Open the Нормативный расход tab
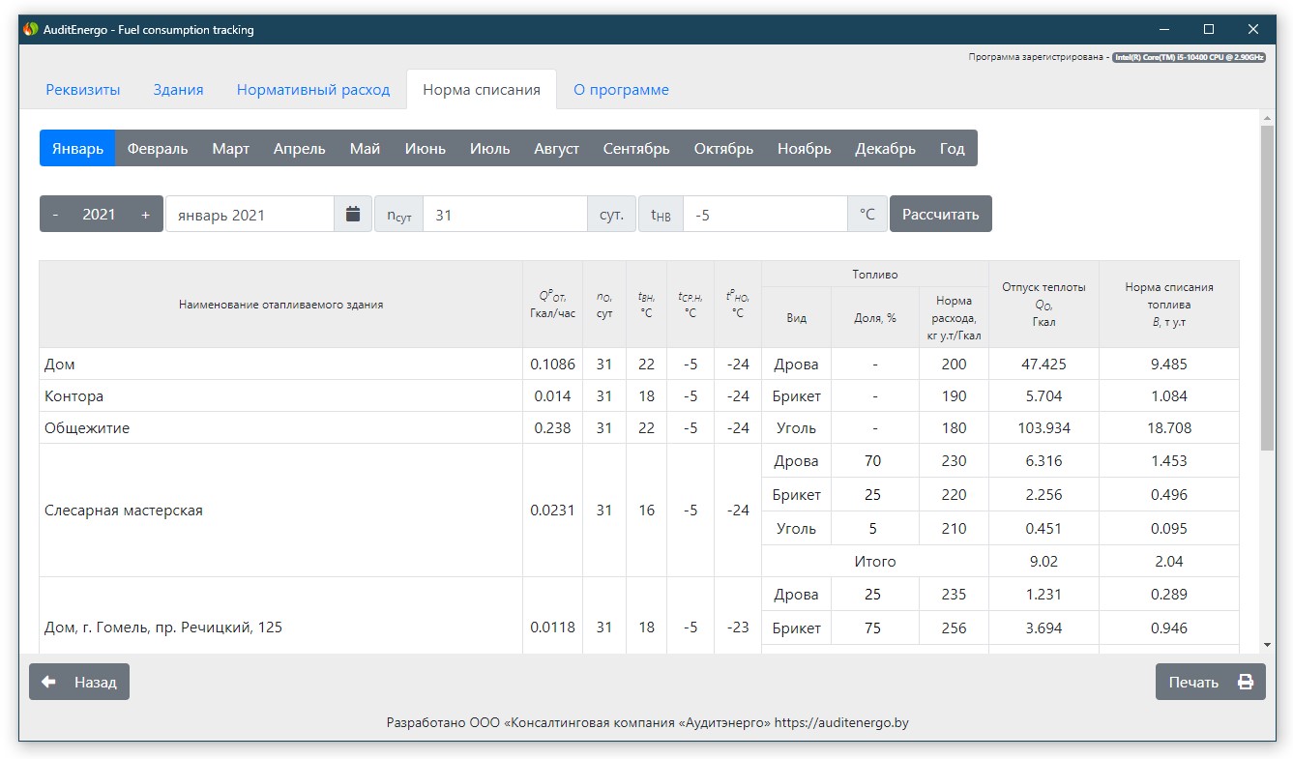This screenshot has height=759, width=1293. point(312,90)
